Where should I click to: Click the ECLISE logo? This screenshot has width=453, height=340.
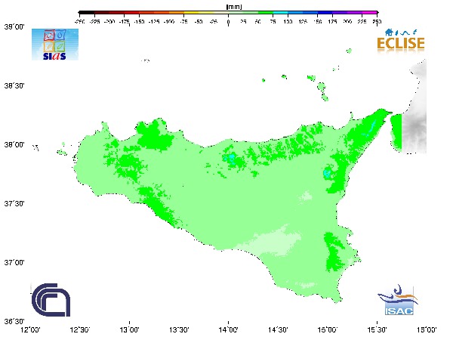coord(401,41)
